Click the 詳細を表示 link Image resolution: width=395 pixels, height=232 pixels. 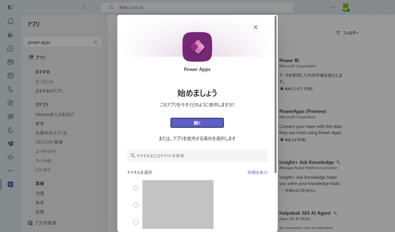(257, 172)
